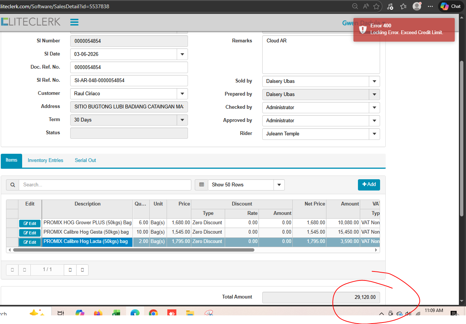Screen dimensions: 466x324
Task: Open Google Chrome from the taskbar
Action: (x=153, y=313)
